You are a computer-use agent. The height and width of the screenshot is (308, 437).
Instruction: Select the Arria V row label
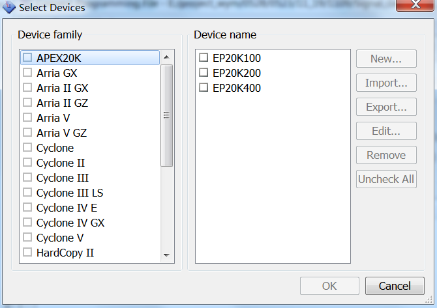[53, 119]
